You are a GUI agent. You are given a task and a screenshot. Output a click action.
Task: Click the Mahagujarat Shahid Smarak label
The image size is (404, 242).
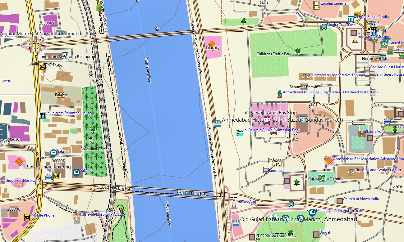click(339, 211)
